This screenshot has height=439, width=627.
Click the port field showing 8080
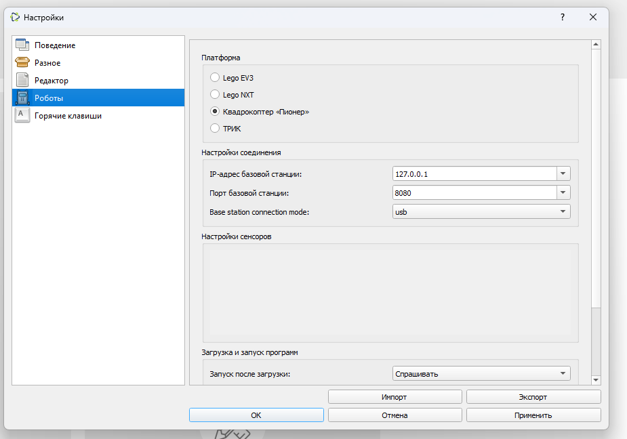pos(474,192)
